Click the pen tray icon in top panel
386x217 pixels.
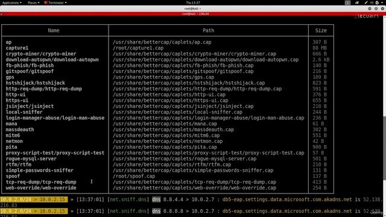(366, 2)
